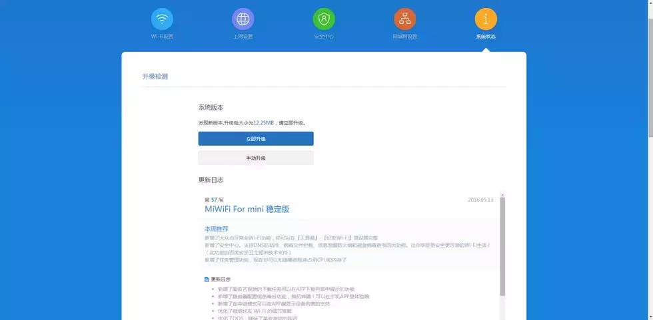Click the 第 57 周 week label
This screenshot has height=320, width=653.
point(214,200)
